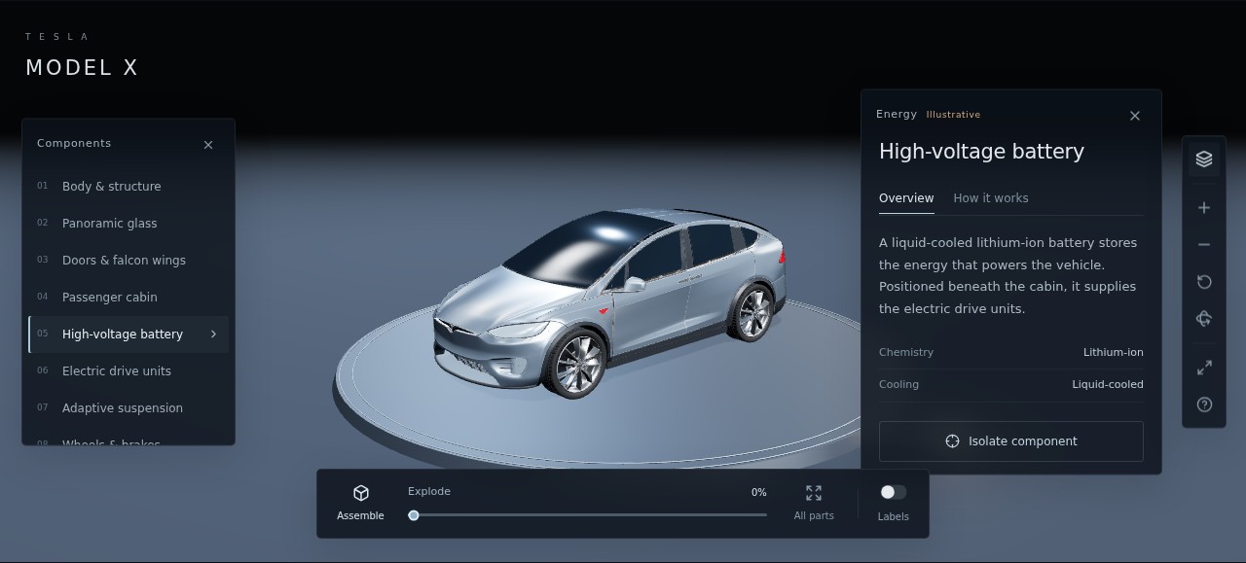
Task: Click the Components panel header text
Action: pyautogui.click(x=74, y=143)
